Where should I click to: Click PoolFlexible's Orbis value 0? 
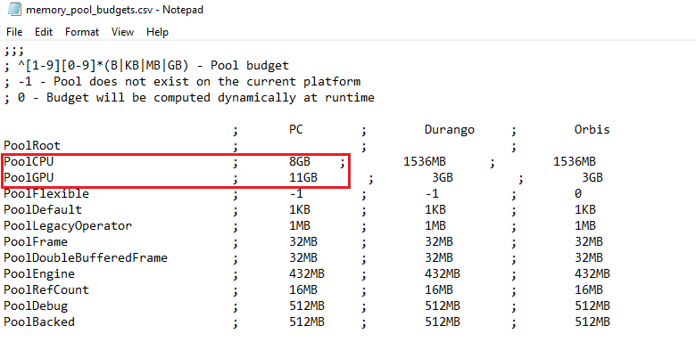578,193
